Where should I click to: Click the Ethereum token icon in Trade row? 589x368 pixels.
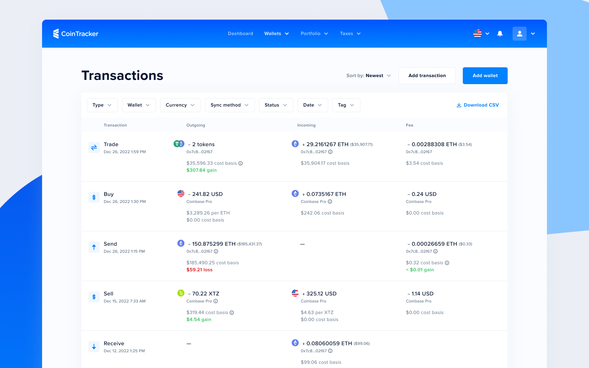295,144
